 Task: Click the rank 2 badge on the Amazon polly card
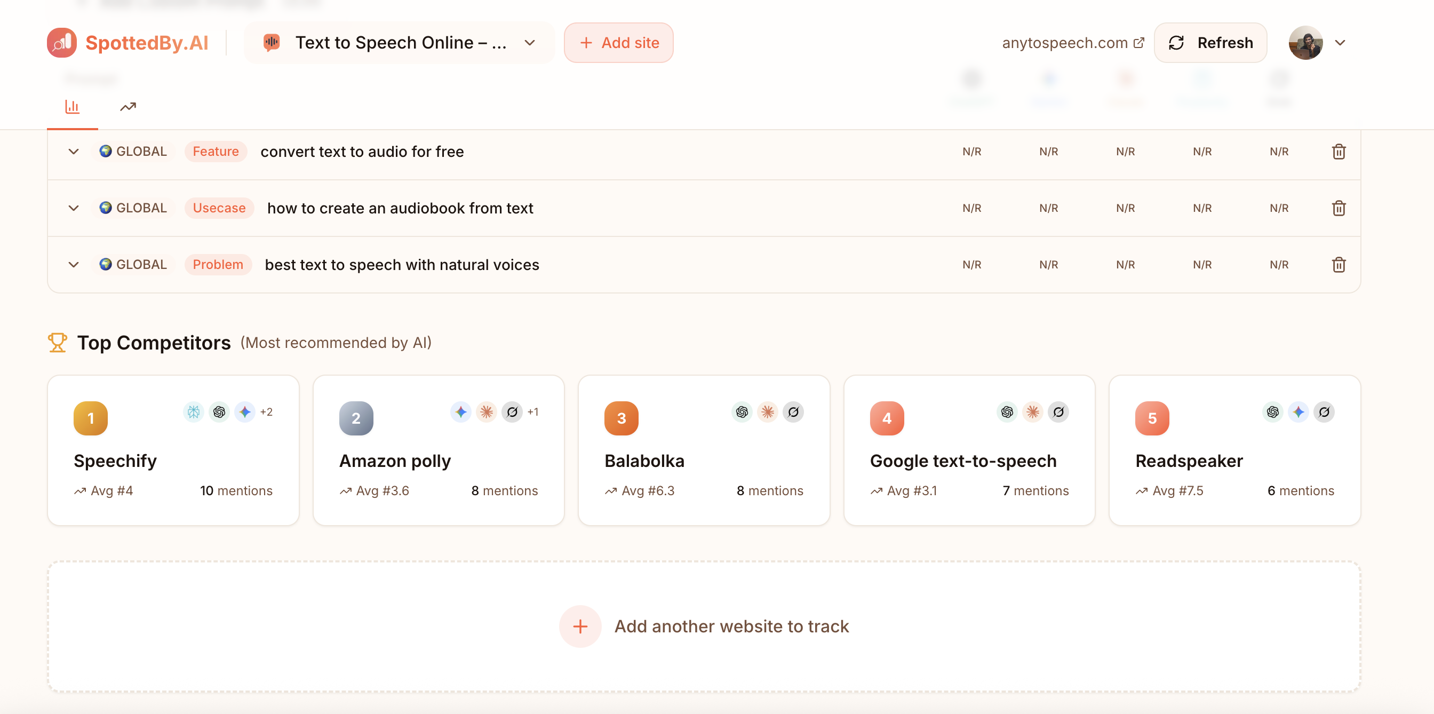[356, 418]
